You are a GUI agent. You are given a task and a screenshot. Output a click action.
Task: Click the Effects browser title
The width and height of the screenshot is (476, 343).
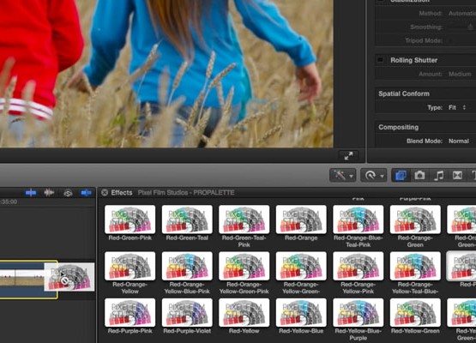tap(122, 192)
